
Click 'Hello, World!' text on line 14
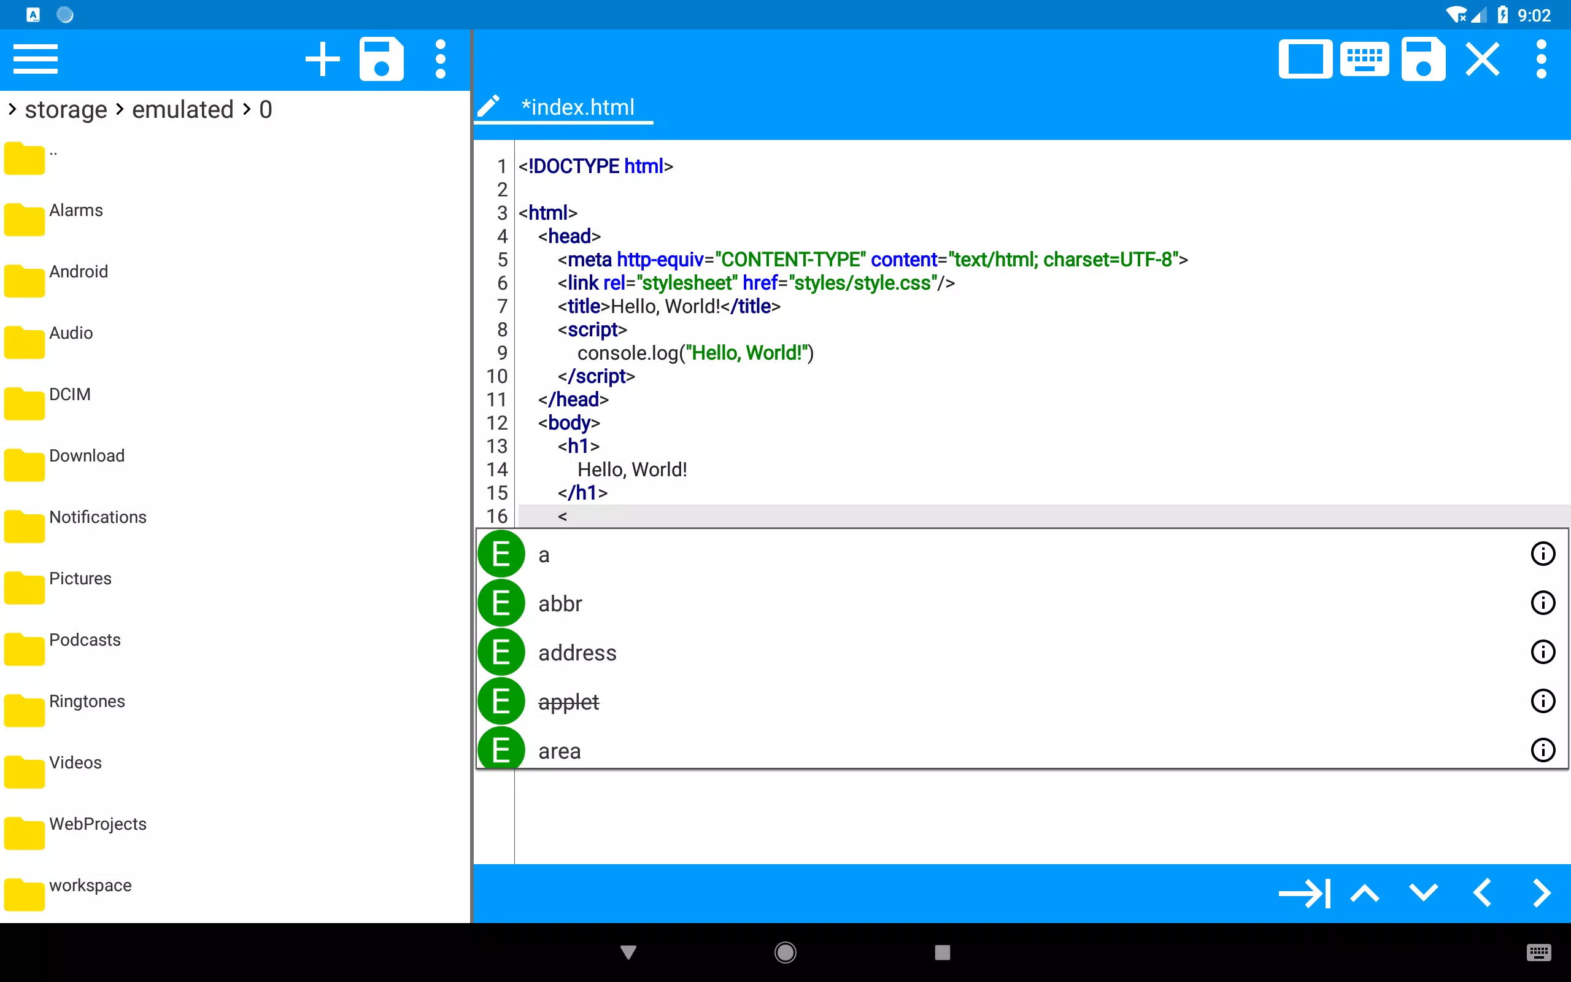[x=632, y=470]
